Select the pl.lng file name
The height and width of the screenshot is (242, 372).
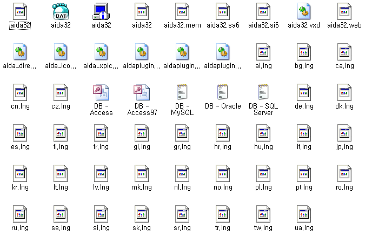tap(263, 187)
